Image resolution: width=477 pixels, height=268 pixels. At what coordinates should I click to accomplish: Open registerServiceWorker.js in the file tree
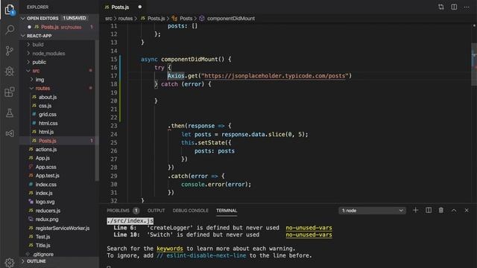(x=63, y=229)
